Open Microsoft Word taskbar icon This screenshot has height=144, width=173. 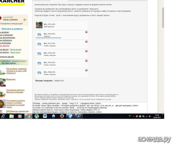click(45, 116)
